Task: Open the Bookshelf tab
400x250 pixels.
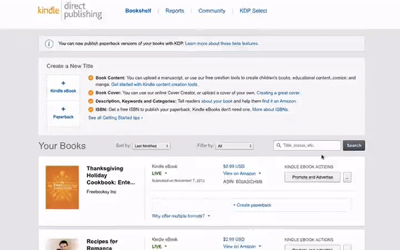Action: (x=138, y=11)
